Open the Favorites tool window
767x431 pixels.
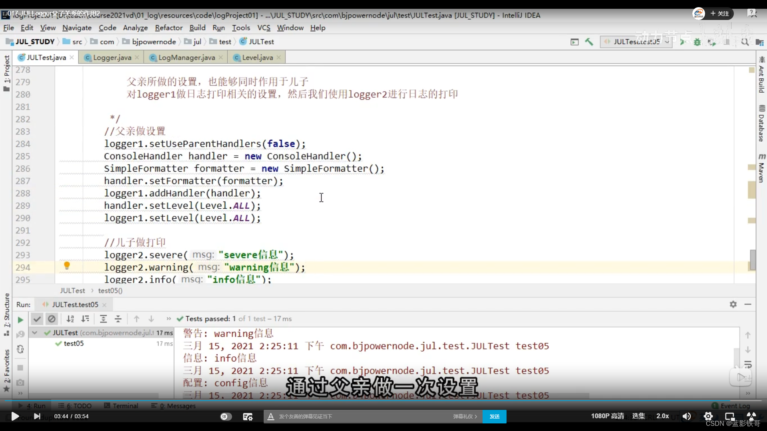[6, 370]
